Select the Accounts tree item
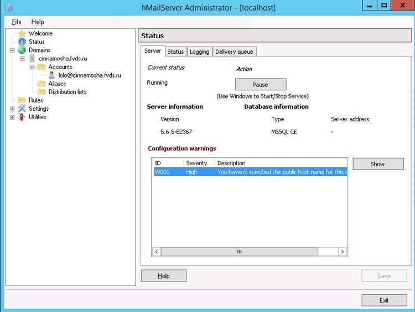This screenshot has width=415, height=312. click(x=60, y=67)
